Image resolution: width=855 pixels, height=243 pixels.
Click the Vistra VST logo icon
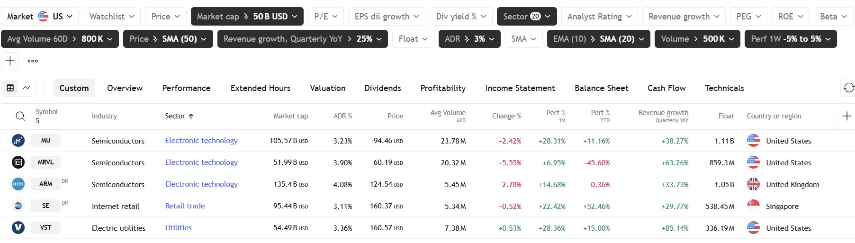pyautogui.click(x=18, y=228)
